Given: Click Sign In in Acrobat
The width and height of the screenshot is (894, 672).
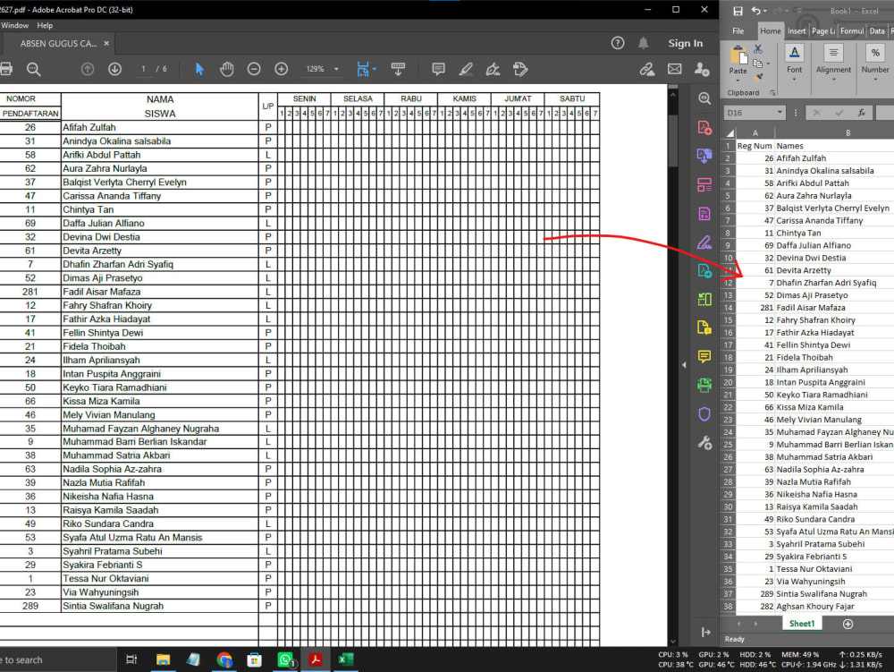Looking at the screenshot, I should (x=686, y=43).
